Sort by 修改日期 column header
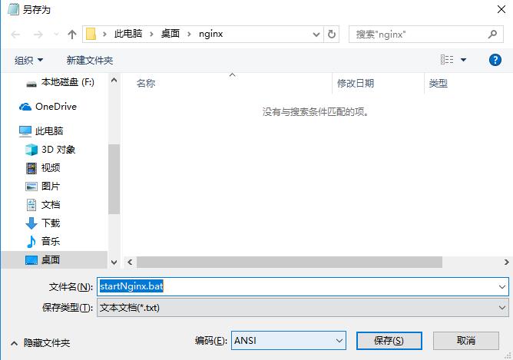The image size is (513, 360). click(356, 83)
